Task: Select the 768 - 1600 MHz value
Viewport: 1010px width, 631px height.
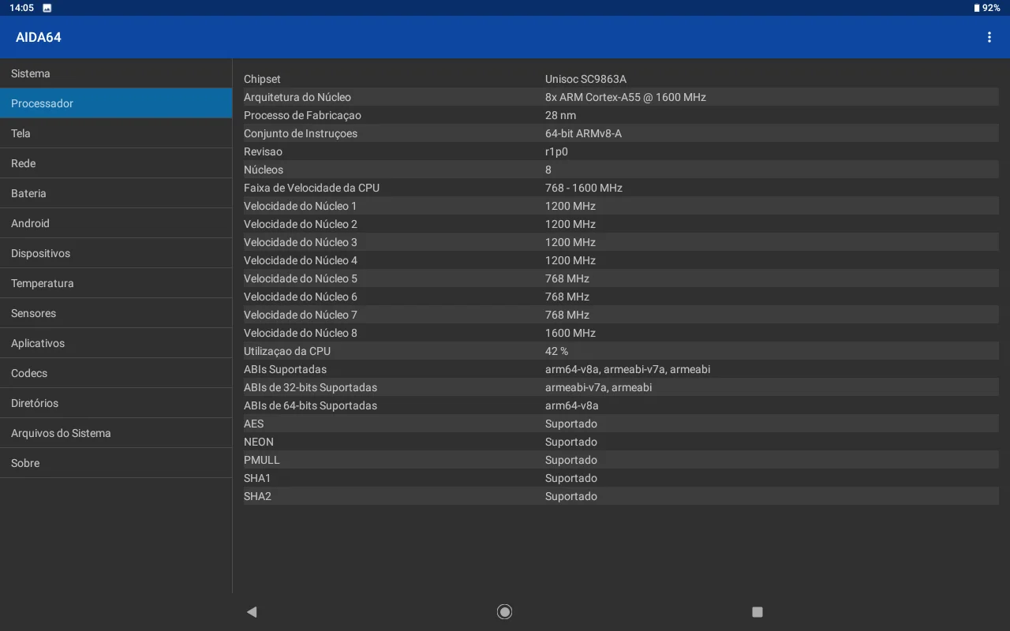Action: pos(584,188)
